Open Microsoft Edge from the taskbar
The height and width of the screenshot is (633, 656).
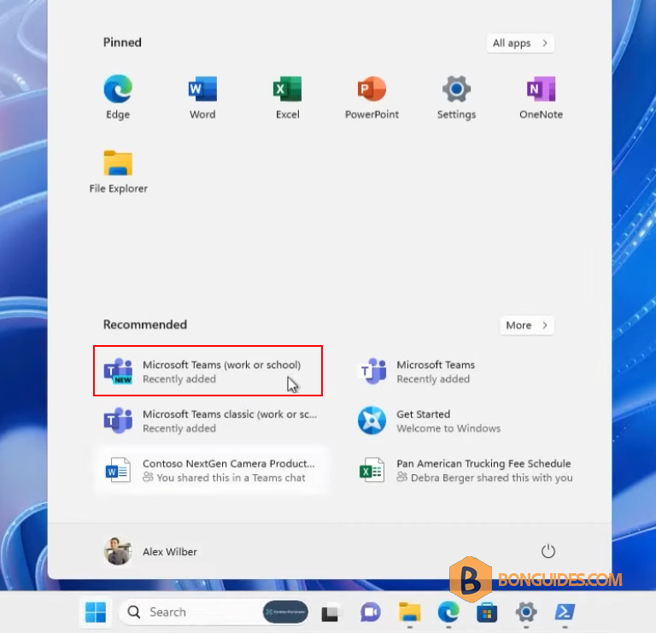point(448,612)
